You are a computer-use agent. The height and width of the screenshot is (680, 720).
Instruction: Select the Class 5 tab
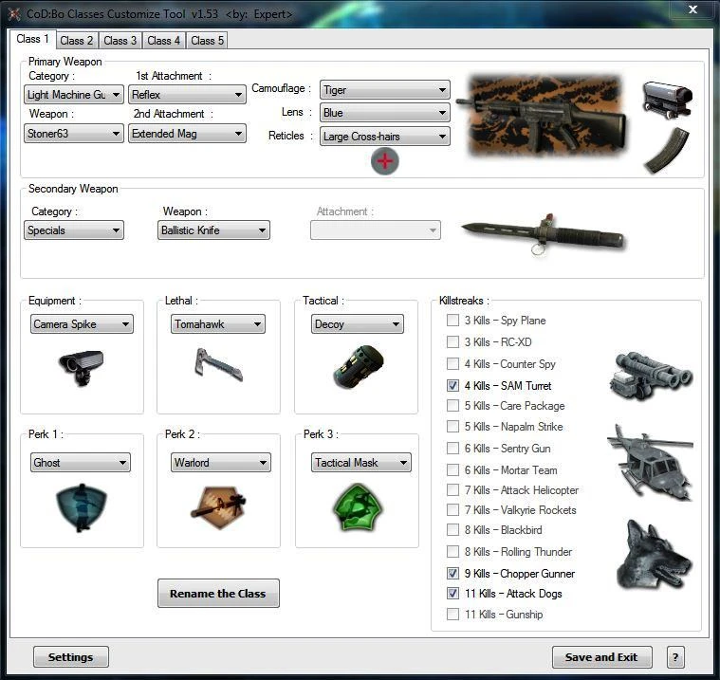tap(208, 41)
